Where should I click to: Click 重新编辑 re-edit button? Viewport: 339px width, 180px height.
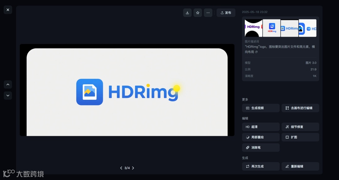[300, 167]
